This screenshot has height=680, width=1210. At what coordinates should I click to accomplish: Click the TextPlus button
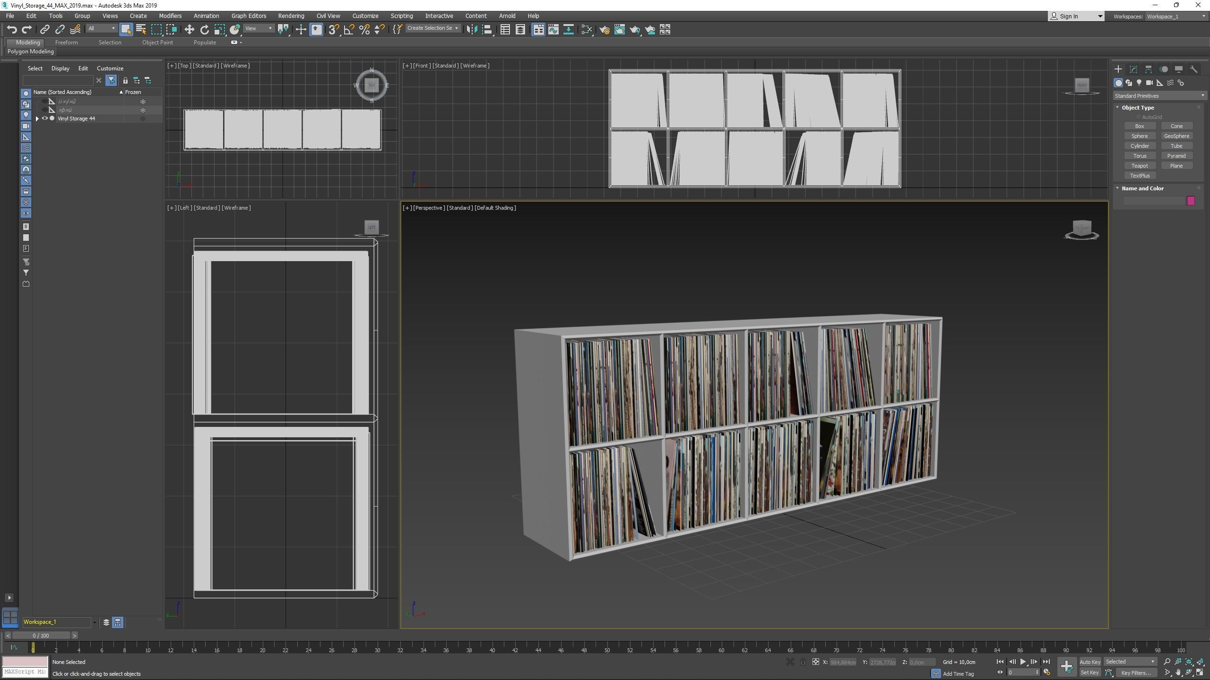(1140, 176)
